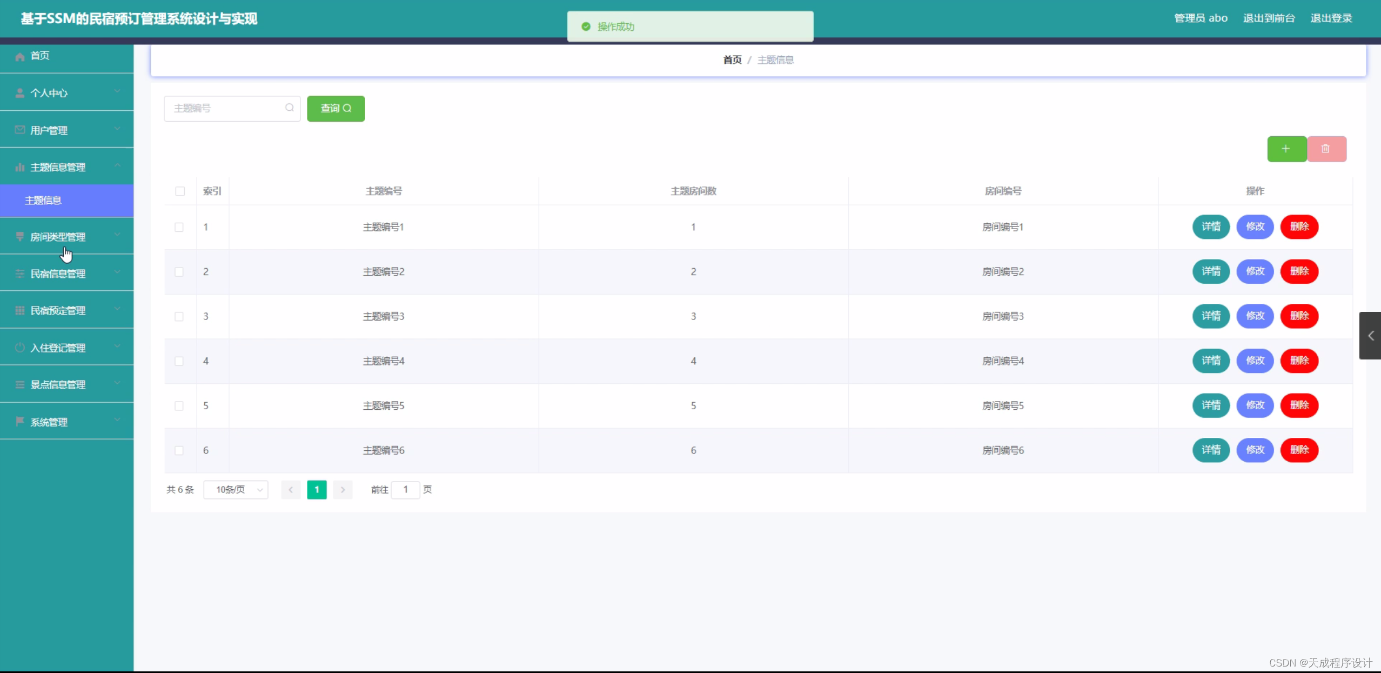Viewport: 1381px width, 673px height.
Task: Click inside the 主题编号 search input field
Action: click(x=227, y=108)
